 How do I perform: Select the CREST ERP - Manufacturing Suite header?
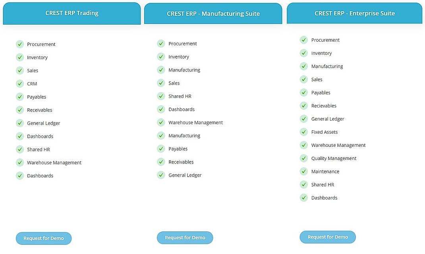213,13
